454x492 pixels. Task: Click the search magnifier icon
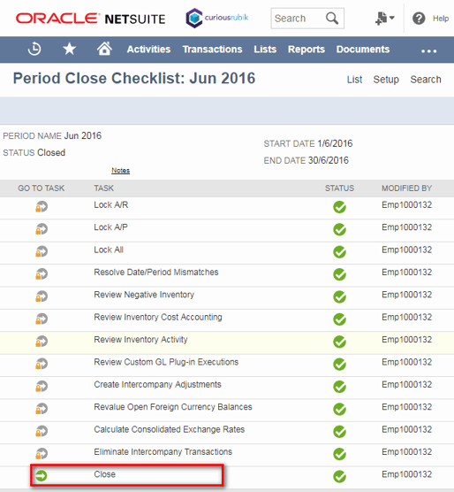point(332,19)
